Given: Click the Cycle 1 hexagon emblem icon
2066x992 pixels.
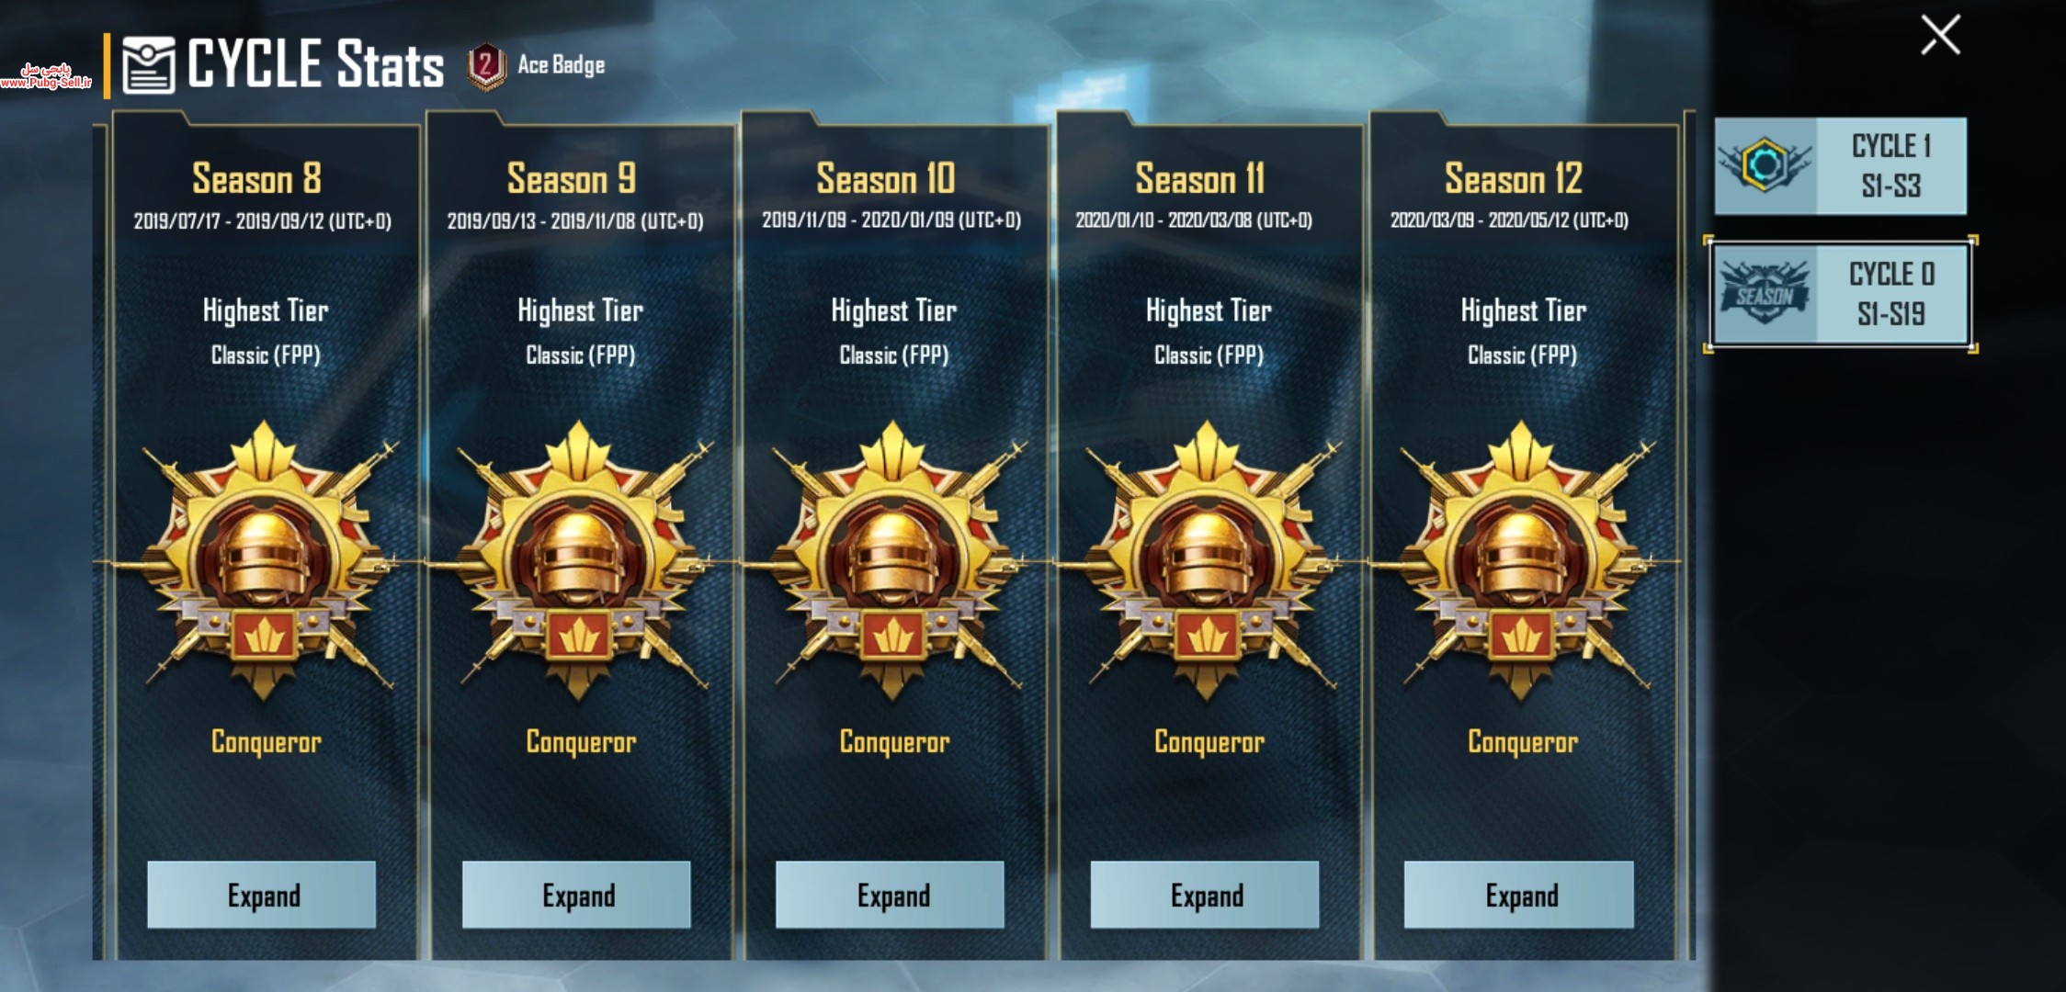Looking at the screenshot, I should pos(1765,165).
